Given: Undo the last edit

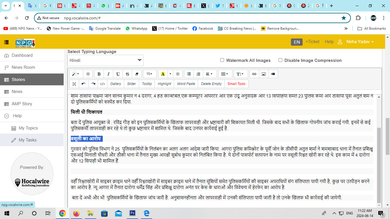Looking at the screenshot, I should (84, 84).
